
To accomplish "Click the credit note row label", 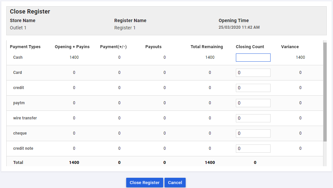I will [23, 148].
